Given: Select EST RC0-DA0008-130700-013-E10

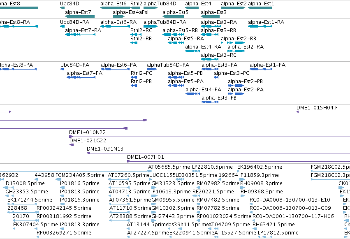Looking at the screenshot, I should pos(290,200).
